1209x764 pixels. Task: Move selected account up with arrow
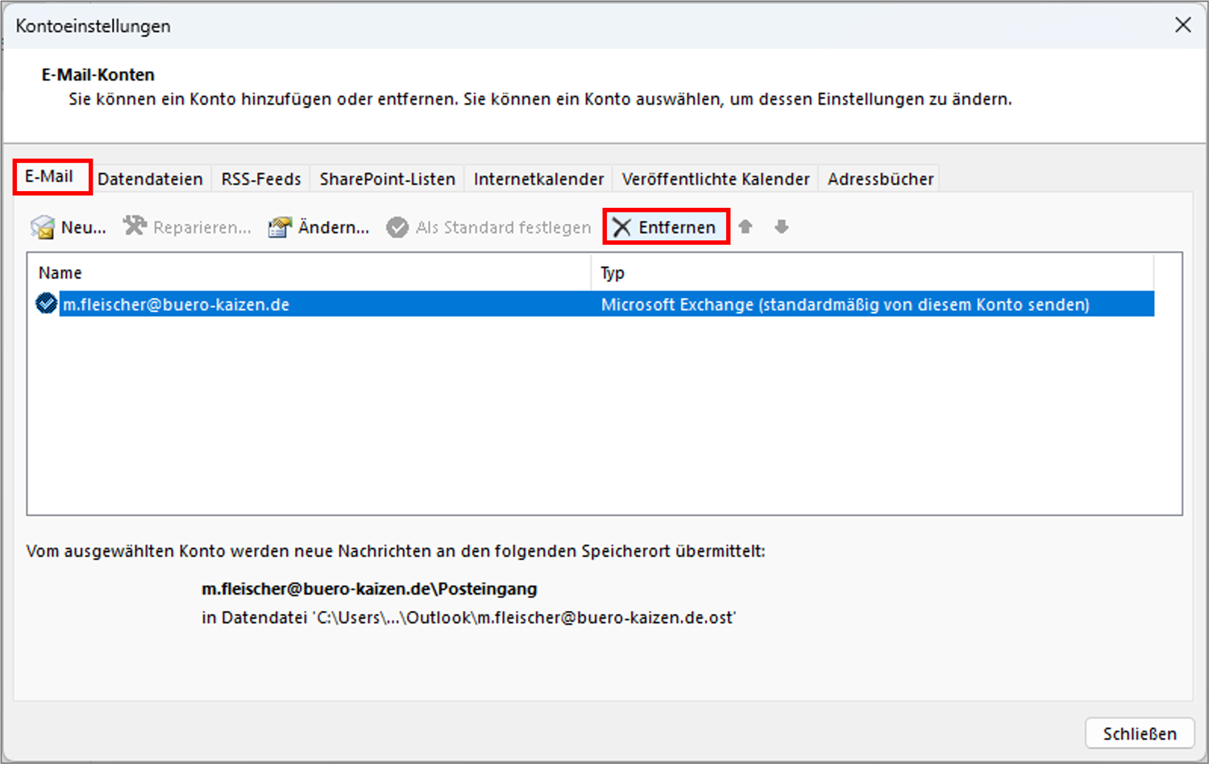point(746,227)
